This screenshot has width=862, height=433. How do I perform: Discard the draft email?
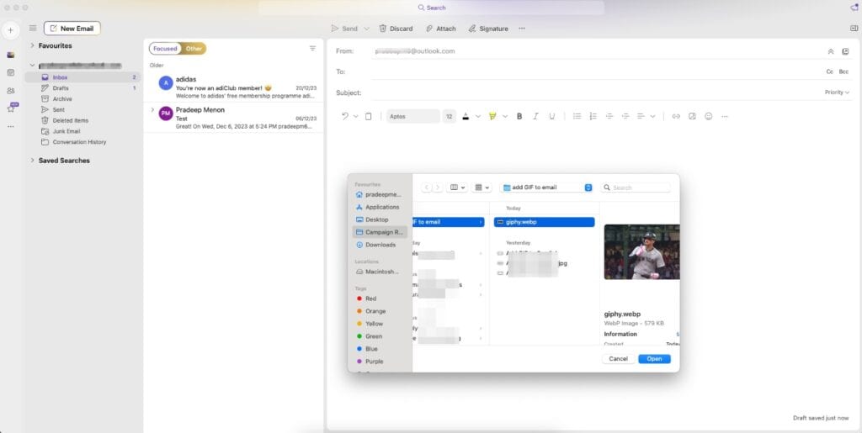(x=396, y=29)
